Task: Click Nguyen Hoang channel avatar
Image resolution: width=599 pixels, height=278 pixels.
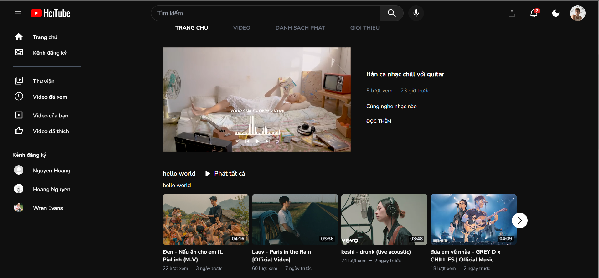Action: (19, 170)
